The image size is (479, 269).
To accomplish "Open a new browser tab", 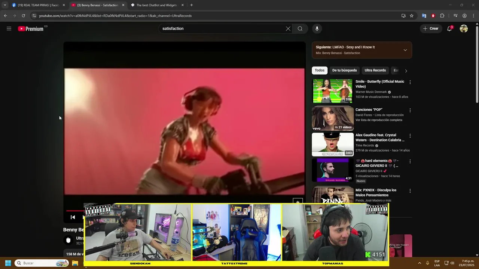I will 192,5.
